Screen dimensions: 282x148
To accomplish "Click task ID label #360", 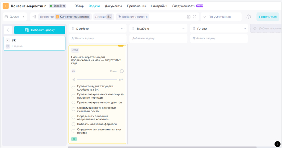I will 75,50.
